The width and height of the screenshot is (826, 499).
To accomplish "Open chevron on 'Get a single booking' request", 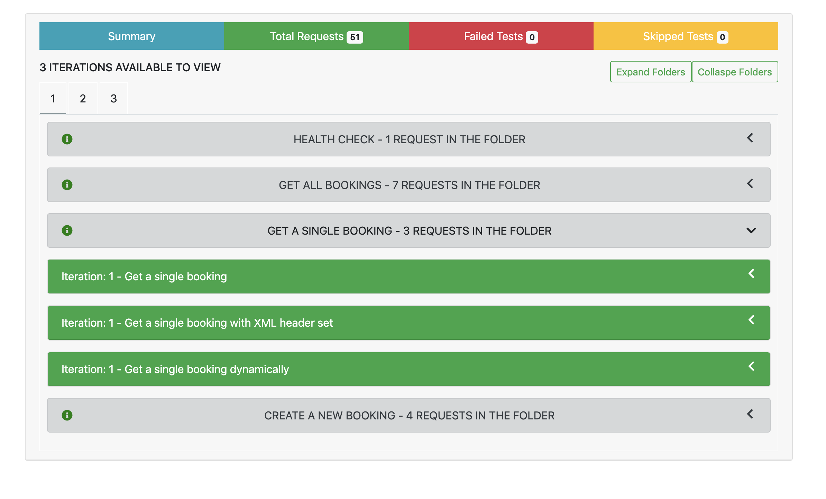I will pyautogui.click(x=751, y=274).
